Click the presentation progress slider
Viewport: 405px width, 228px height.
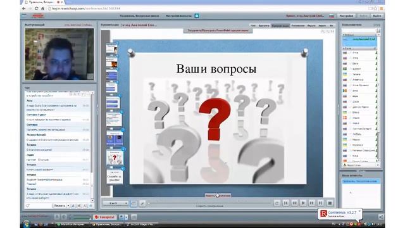tap(209, 203)
